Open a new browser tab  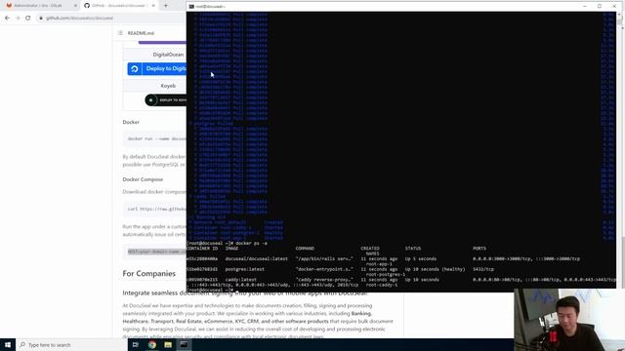pyautogui.click(x=166, y=6)
